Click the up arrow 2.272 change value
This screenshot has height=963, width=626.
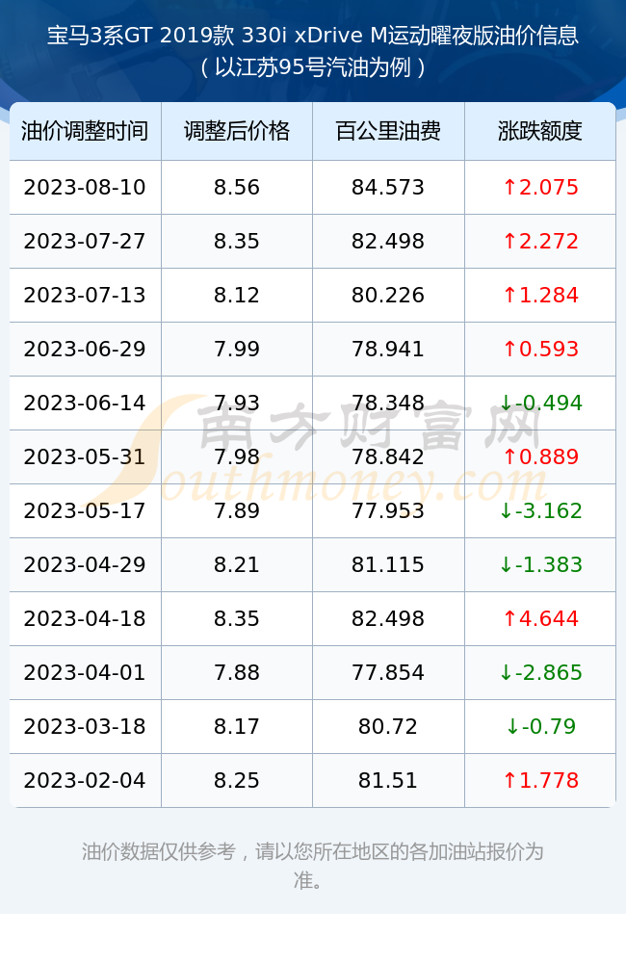click(x=540, y=242)
